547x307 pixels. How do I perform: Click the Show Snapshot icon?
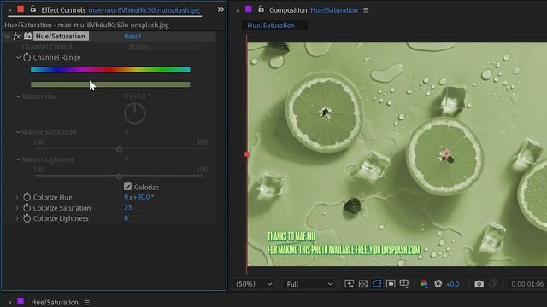pyautogui.click(x=493, y=284)
